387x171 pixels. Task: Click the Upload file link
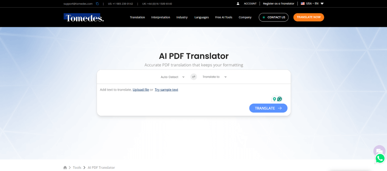(141, 90)
